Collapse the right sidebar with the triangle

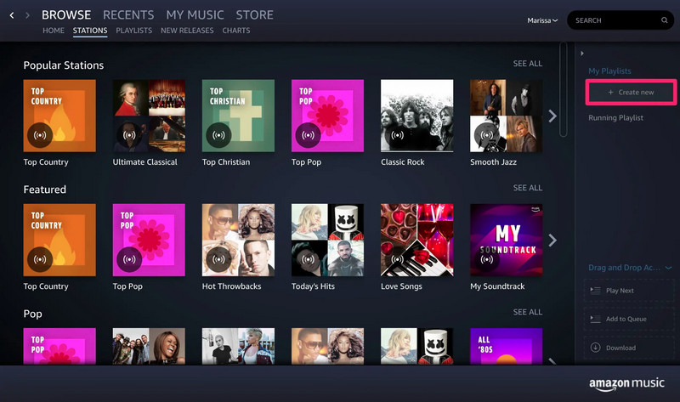[x=582, y=54]
